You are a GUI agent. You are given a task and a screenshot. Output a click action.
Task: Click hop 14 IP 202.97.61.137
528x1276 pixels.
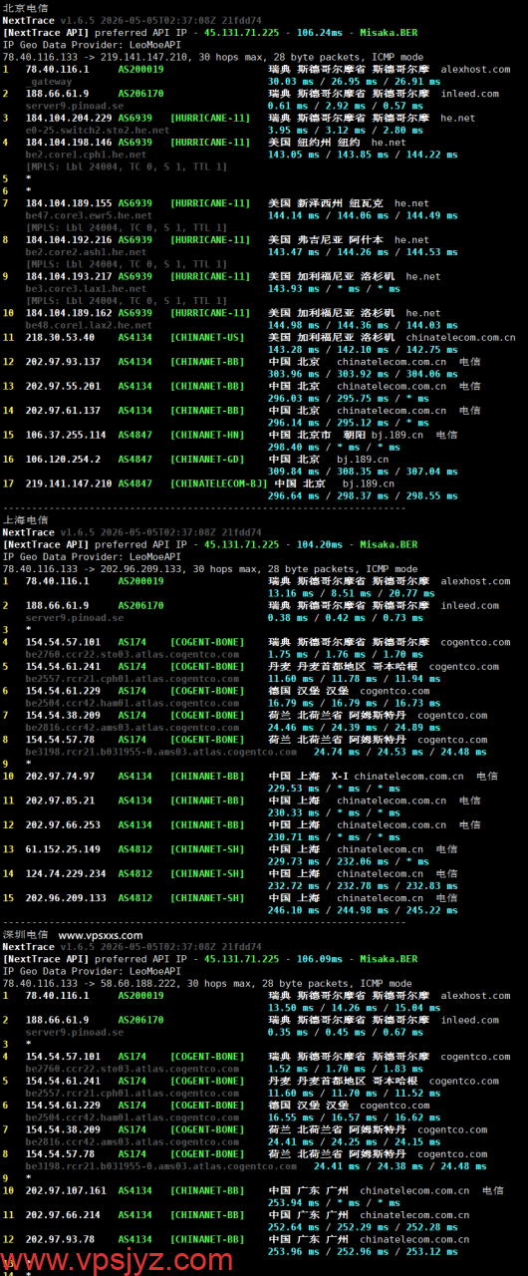[63, 411]
